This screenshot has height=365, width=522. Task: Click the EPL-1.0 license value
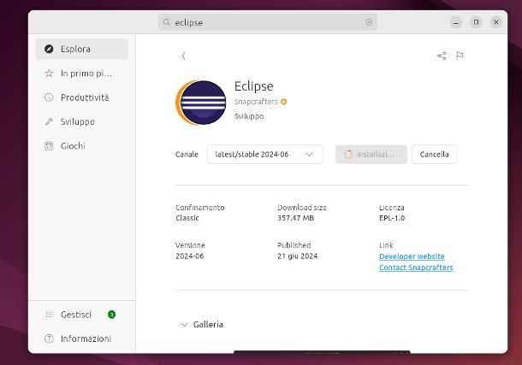point(392,218)
